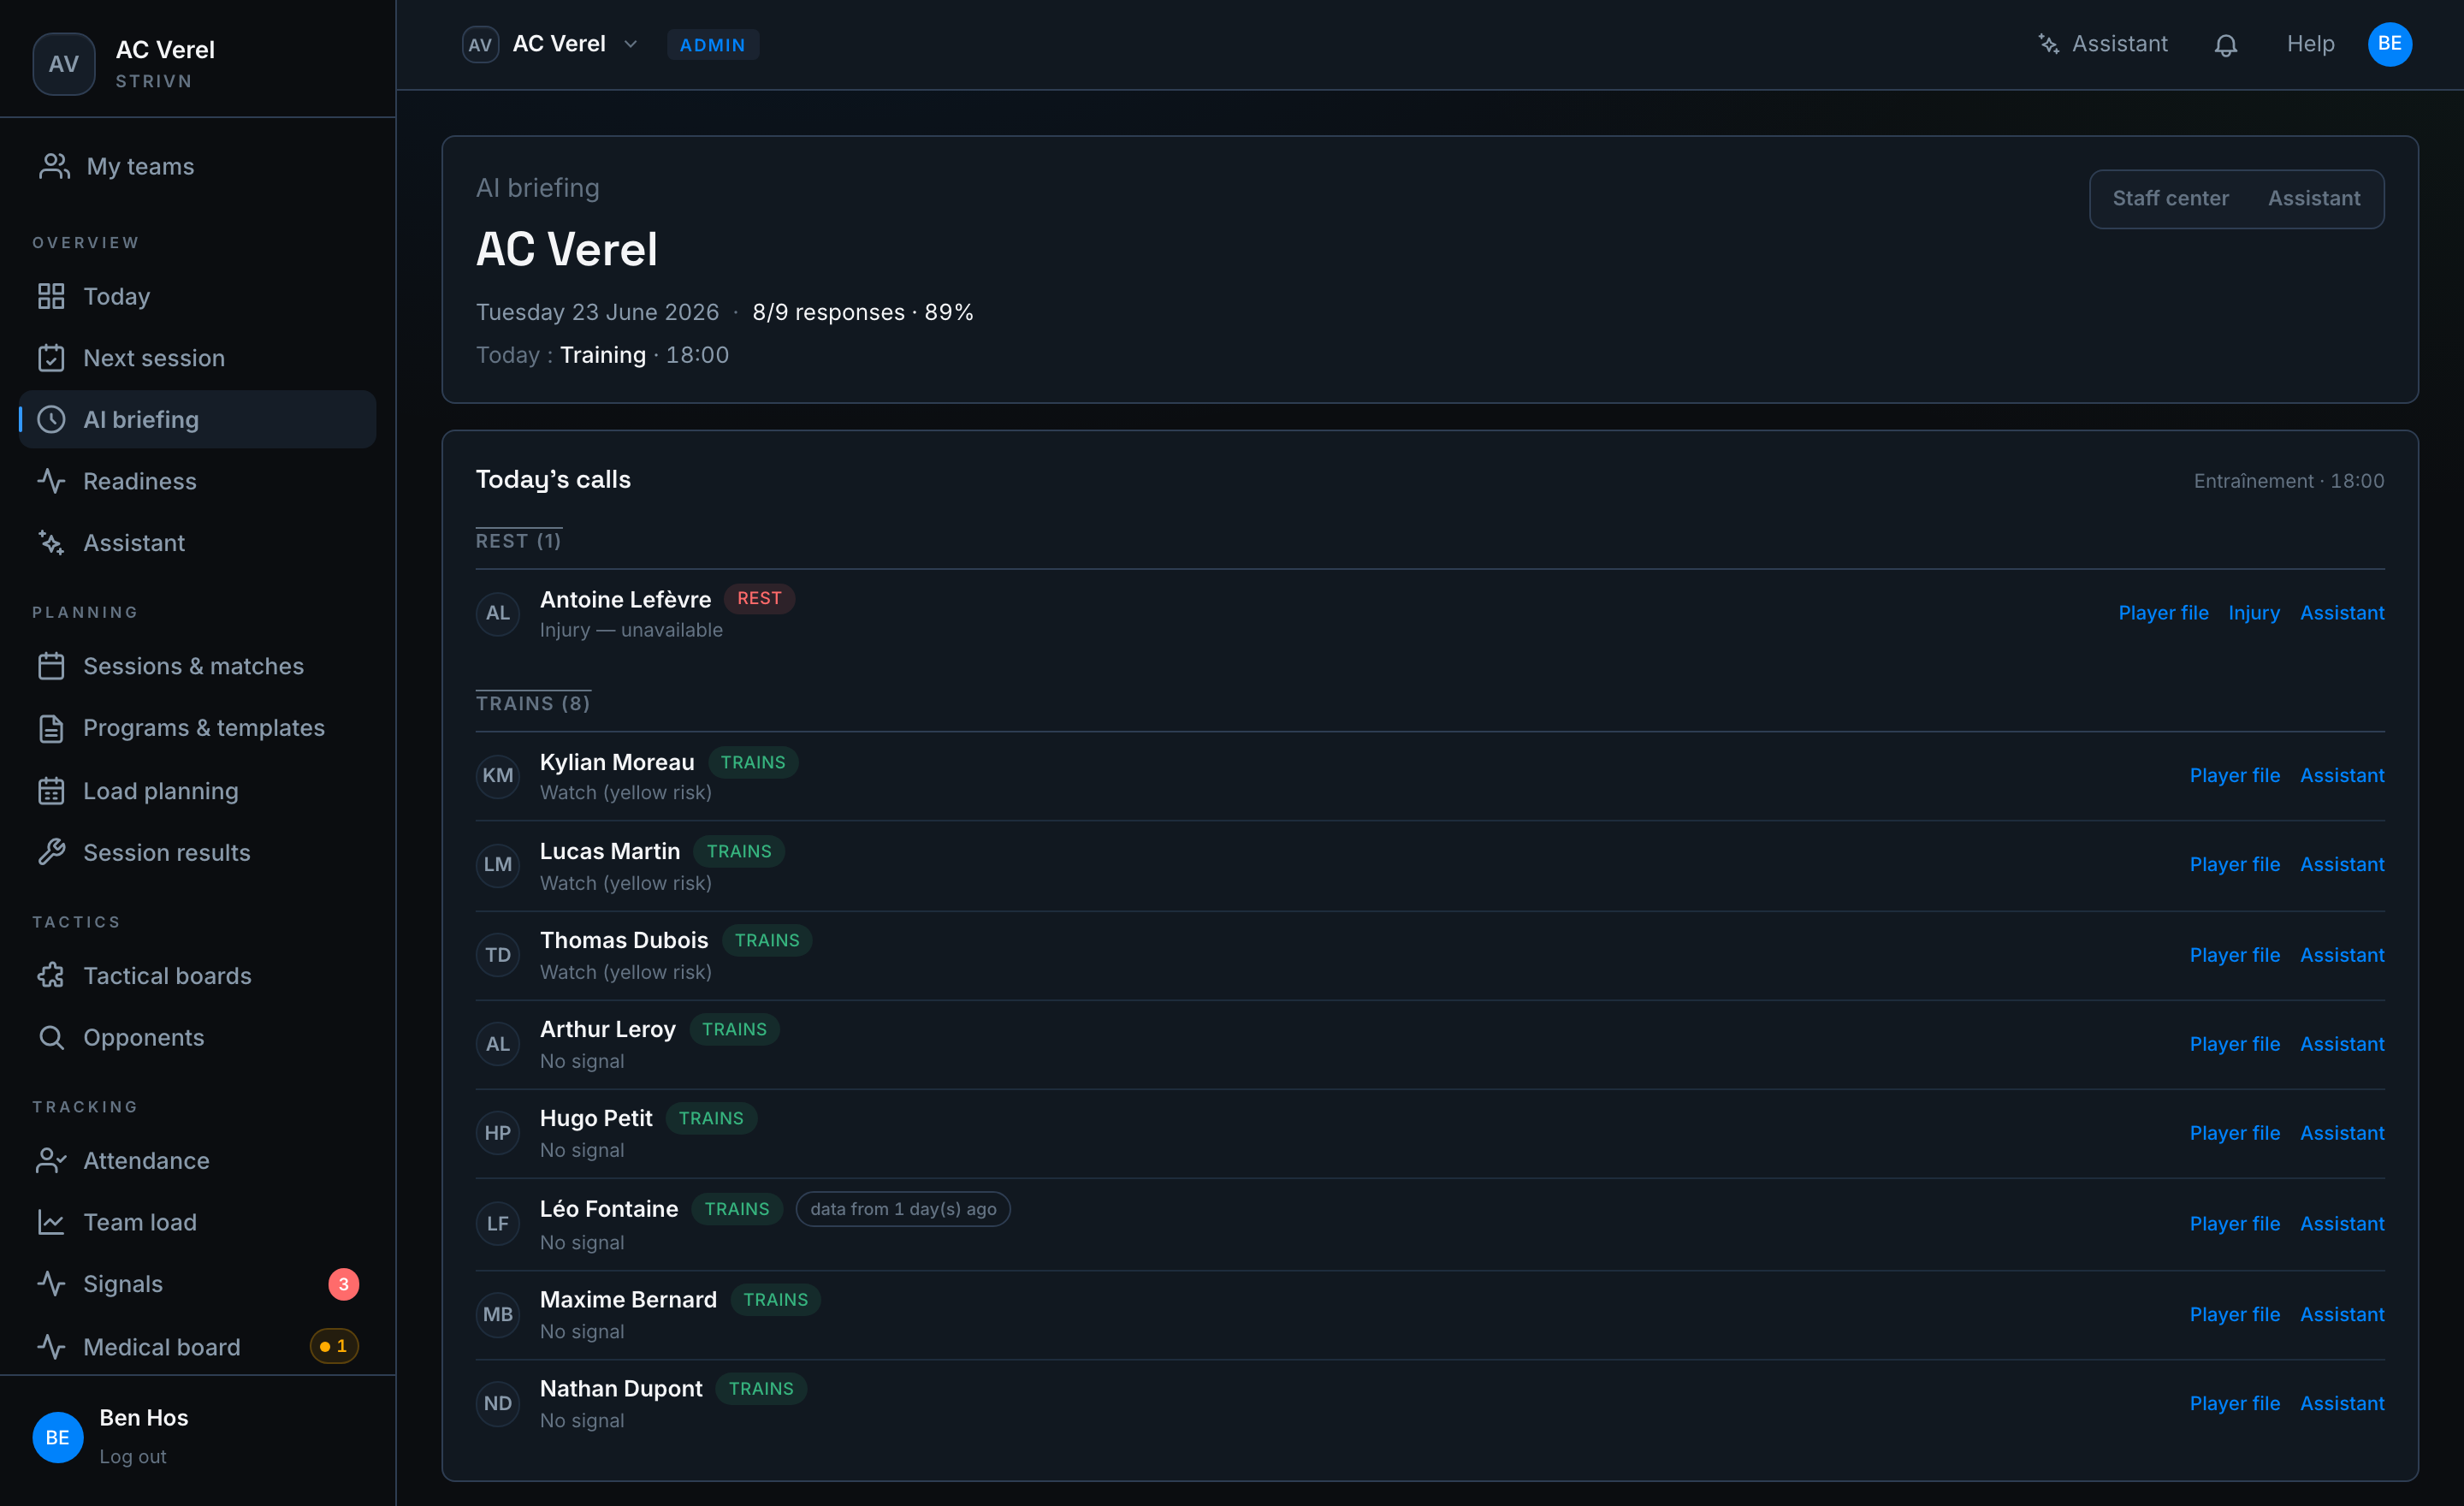The height and width of the screenshot is (1506, 2464).
Task: Click Lucas Martin's player name
Action: [x=609, y=851]
